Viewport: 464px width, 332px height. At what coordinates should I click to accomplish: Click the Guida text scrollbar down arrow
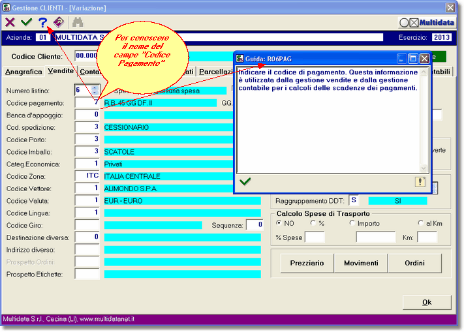point(424,168)
